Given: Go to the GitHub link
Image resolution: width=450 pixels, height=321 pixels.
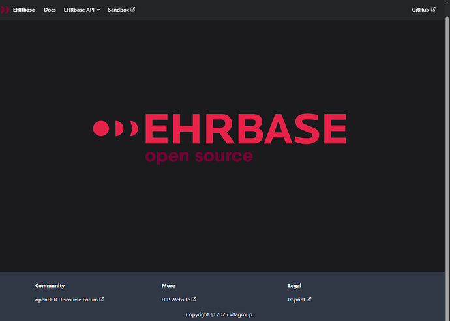Looking at the screenshot, I should [420, 10].
